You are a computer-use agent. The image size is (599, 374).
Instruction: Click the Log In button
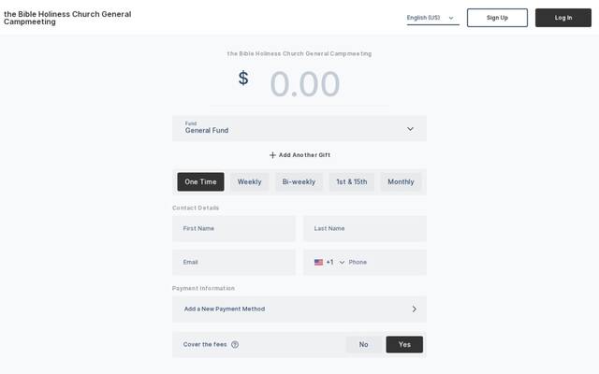(563, 18)
